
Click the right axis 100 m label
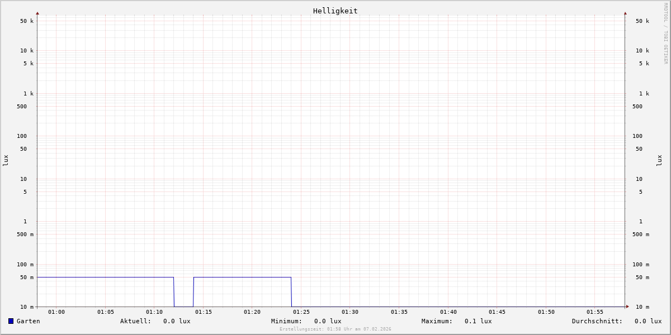pos(641,265)
